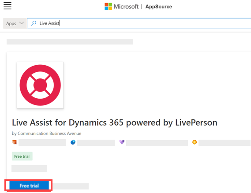Viewport: 251px width, 193px height.
Task: Click the orange product icon below the publisher name
Action: [15, 142]
